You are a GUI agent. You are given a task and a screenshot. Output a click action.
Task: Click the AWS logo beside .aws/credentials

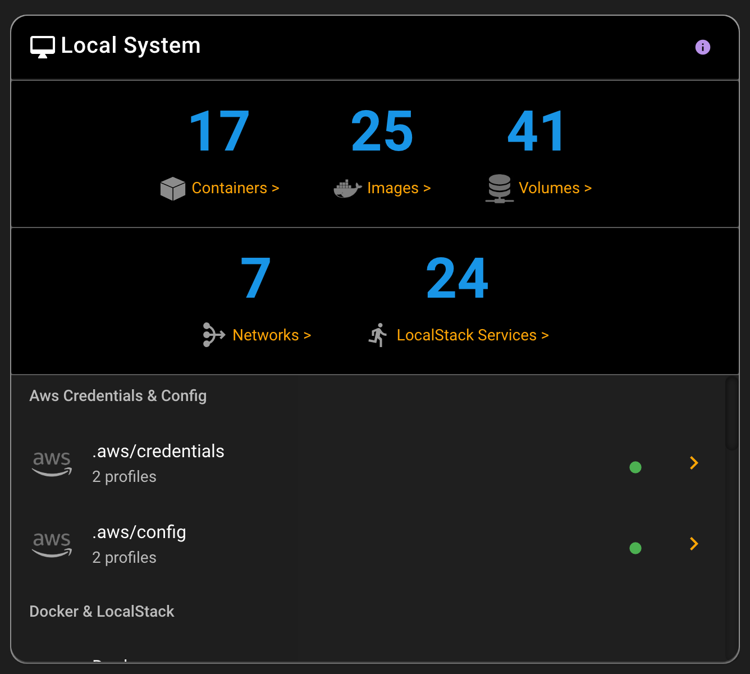pos(52,464)
